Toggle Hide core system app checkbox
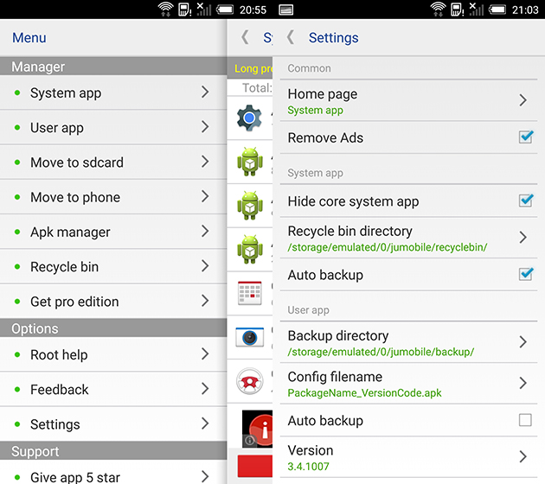This screenshot has height=484, width=545. [x=525, y=201]
